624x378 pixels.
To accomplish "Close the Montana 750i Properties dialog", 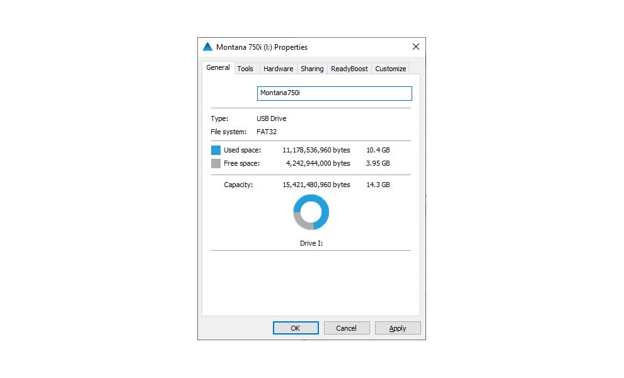I will (415, 47).
